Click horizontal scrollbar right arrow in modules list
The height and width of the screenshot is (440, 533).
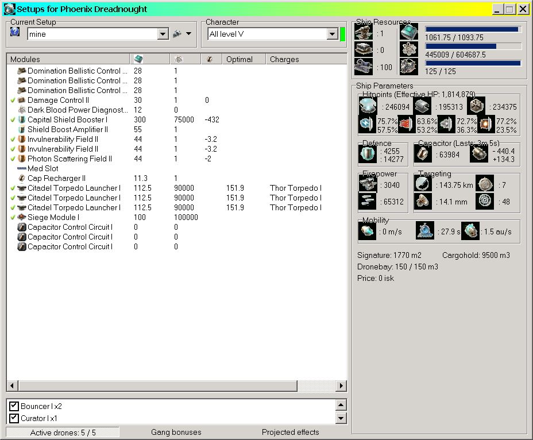tap(341, 385)
